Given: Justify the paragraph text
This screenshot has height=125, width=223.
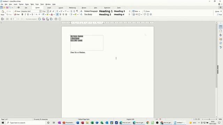Looking at the screenshot, I should [66, 15].
